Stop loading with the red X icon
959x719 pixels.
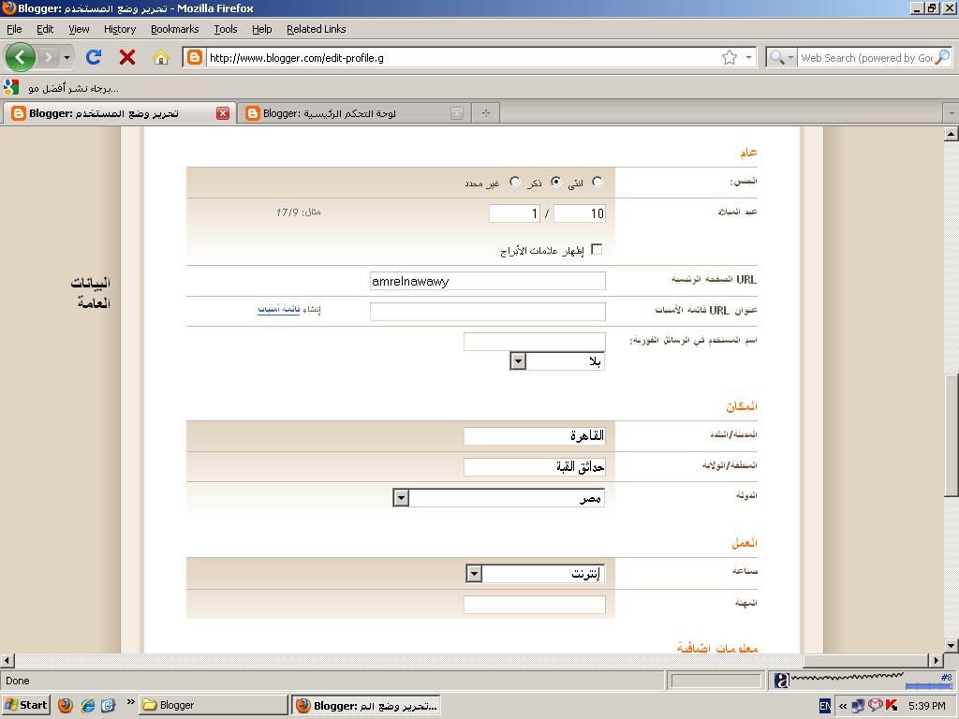click(x=127, y=57)
